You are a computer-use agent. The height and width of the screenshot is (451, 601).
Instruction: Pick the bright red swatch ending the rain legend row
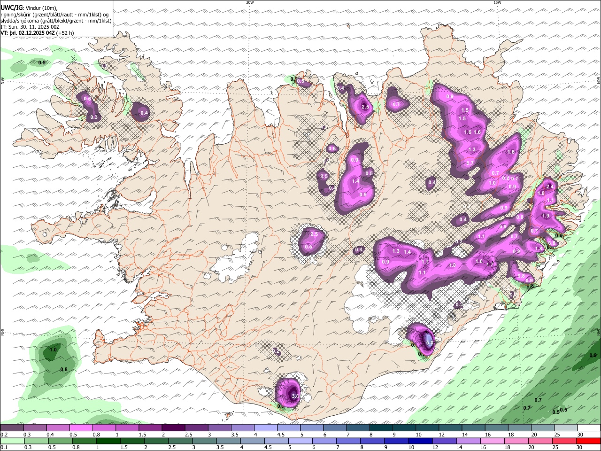click(589, 441)
